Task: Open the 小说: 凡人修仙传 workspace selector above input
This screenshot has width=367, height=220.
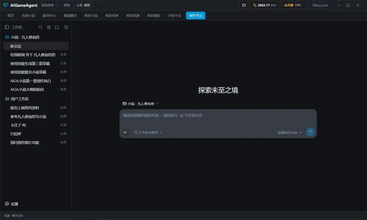Action: tap(140, 104)
